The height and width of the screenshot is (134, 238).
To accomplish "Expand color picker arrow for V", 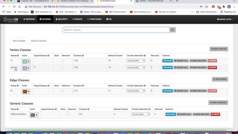I will point(29,61).
